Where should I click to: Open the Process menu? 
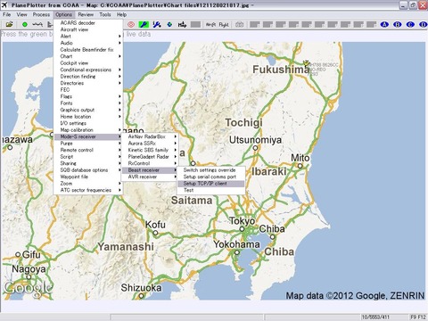[41, 14]
